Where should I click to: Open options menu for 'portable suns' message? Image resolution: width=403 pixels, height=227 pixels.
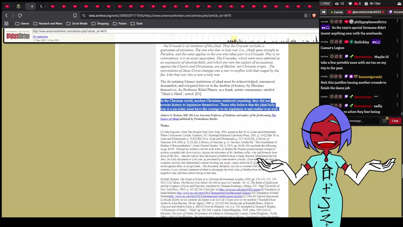pos(397,56)
